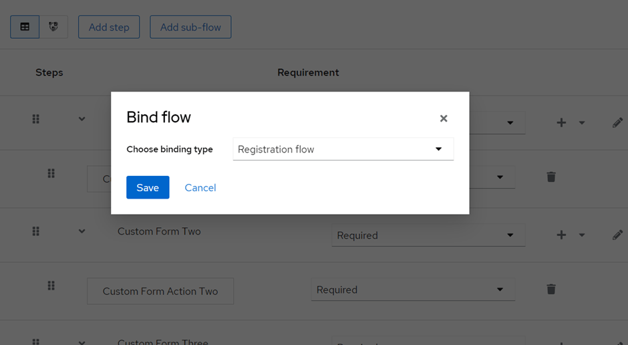Click the Choose binding type label

coord(170,149)
